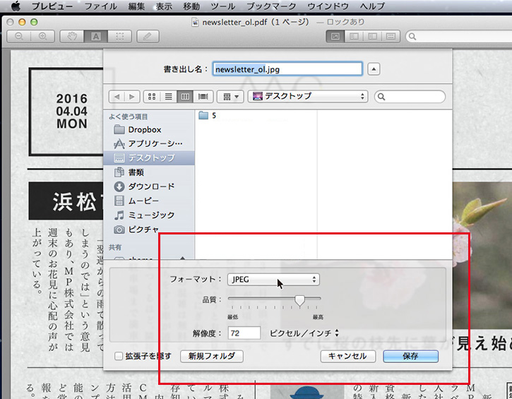Select cover flow view in file browser

[203, 96]
